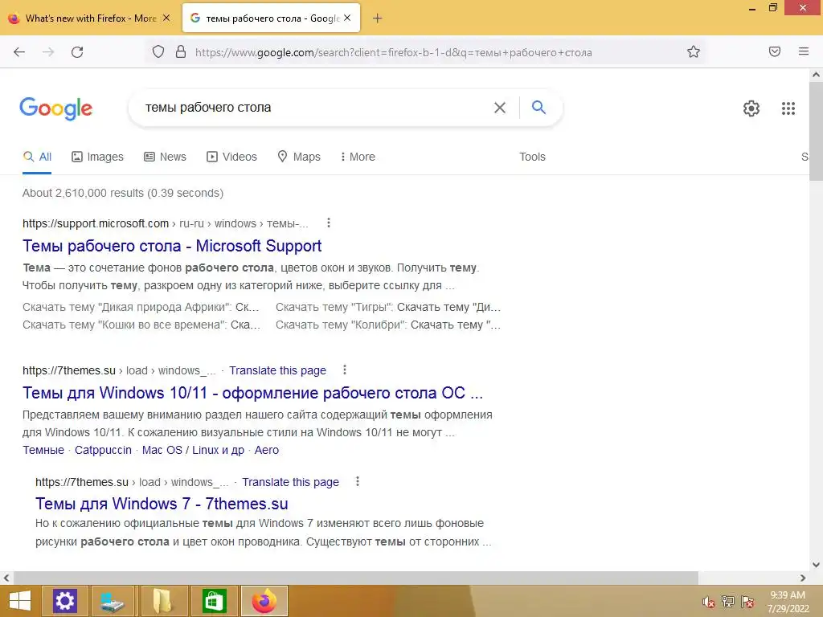Open options for Windows 7 themes result
Viewport: 823px width, 617px height.
[x=358, y=481]
